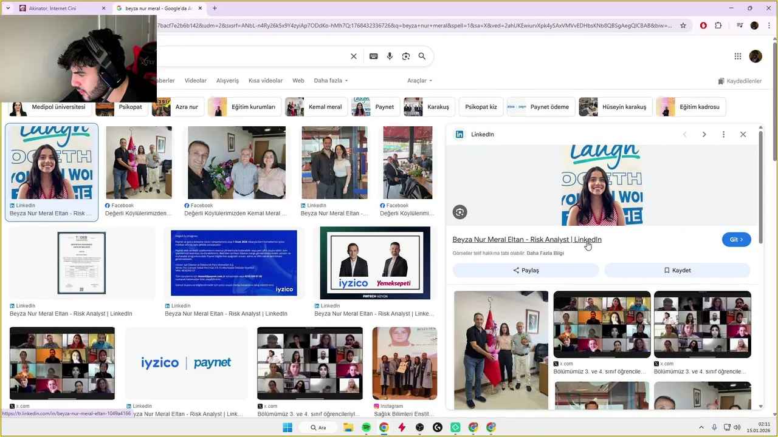Select the Azra nur filter chip
The width and height of the screenshot is (778, 437).
pos(179,107)
